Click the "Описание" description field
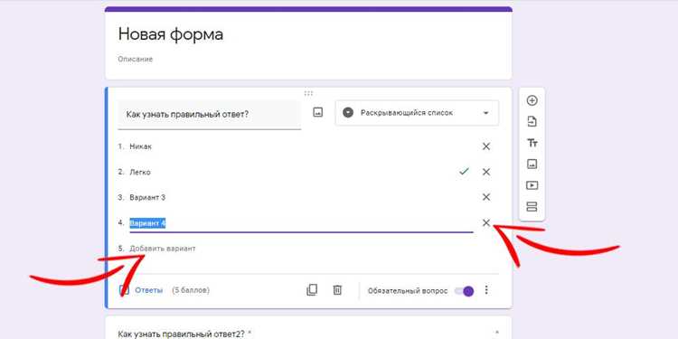Viewport: 678px width, 339px height. 136,59
